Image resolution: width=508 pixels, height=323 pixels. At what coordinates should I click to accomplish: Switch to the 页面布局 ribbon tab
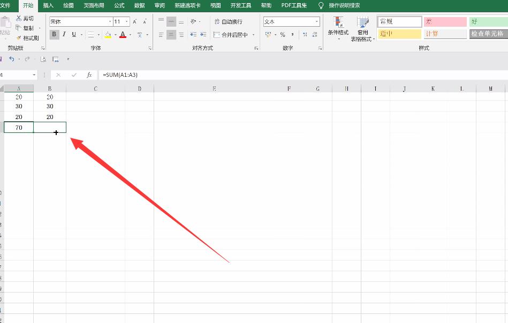coord(94,5)
